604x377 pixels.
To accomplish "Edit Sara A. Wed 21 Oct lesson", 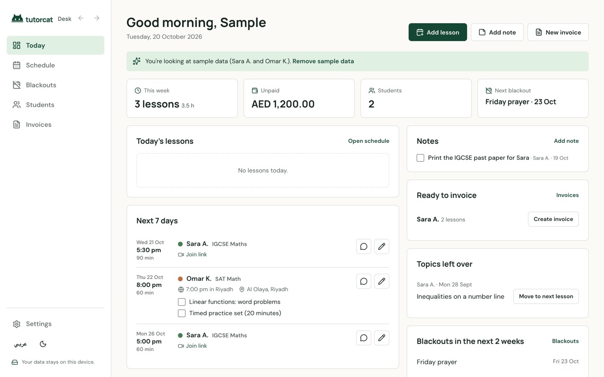I will tap(382, 246).
